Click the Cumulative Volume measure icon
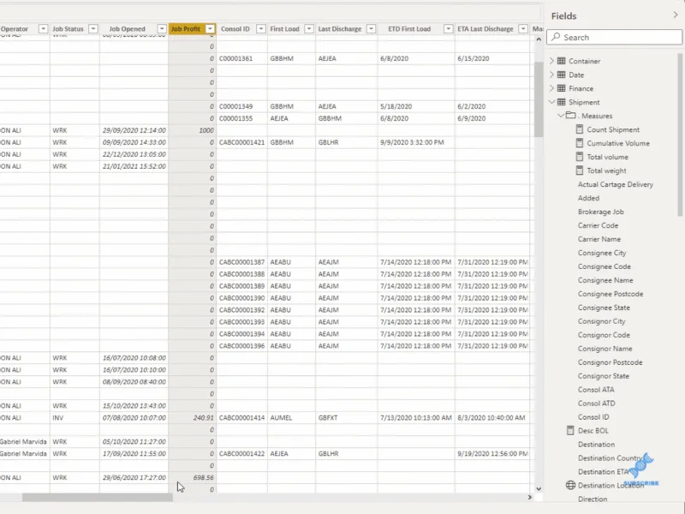The width and height of the screenshot is (685, 514). (x=580, y=143)
